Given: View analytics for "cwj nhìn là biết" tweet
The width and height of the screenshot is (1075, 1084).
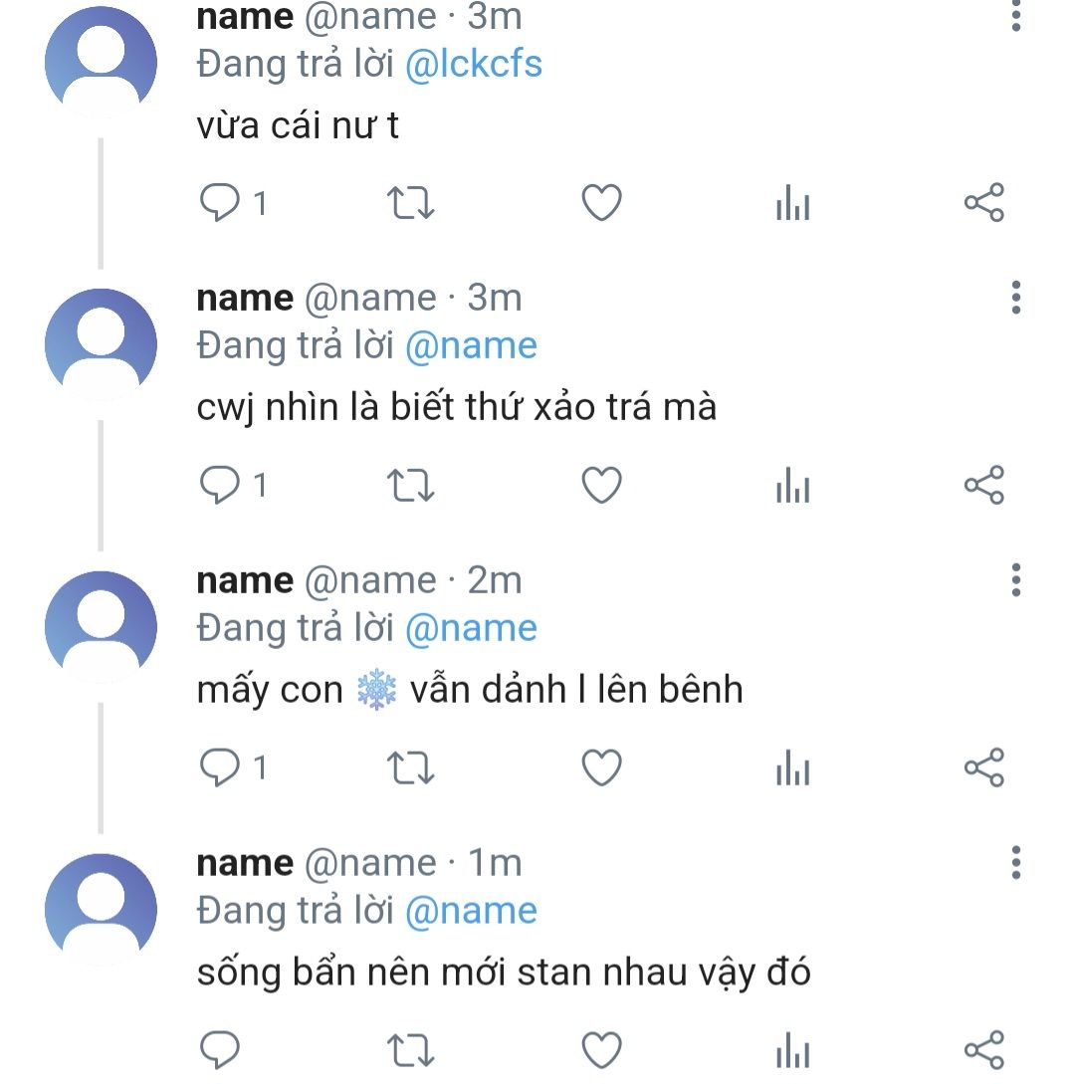Looking at the screenshot, I should point(792,487).
